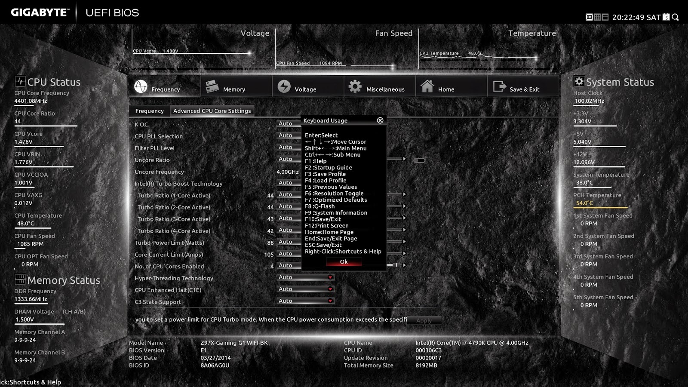Viewport: 688px width, 387px height.
Task: Click the window layout icon in top bar
Action: [605, 17]
